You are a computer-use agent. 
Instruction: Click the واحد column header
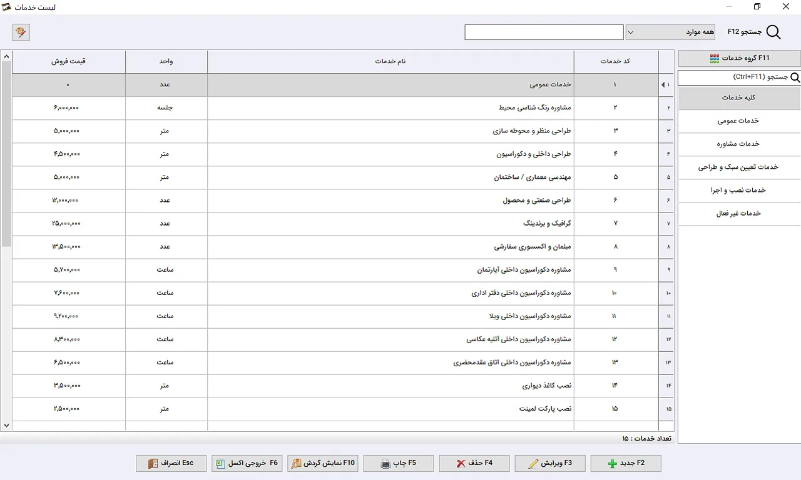click(166, 62)
